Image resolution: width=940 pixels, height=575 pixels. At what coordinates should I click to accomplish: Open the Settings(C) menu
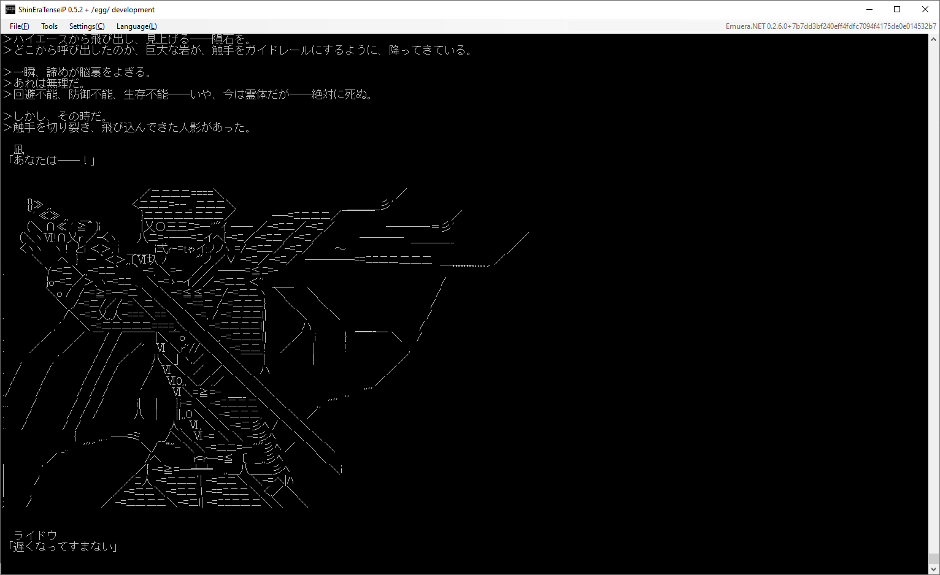tap(87, 26)
